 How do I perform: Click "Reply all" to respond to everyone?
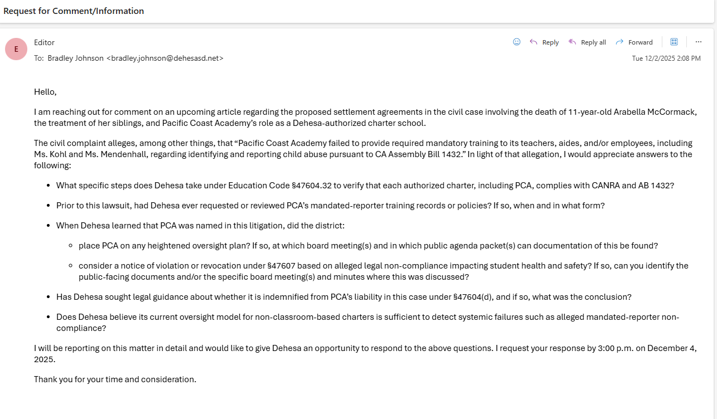pyautogui.click(x=593, y=42)
